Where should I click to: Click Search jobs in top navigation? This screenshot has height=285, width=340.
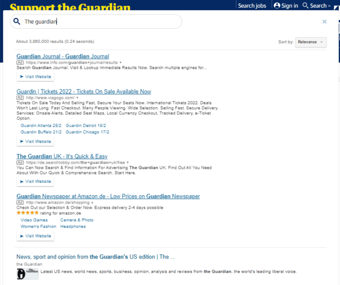click(x=252, y=6)
